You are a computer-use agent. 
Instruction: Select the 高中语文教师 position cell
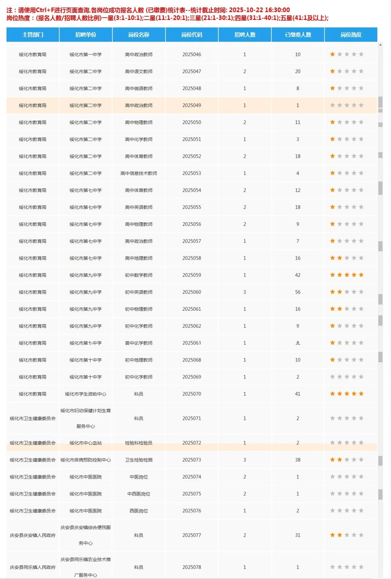coord(139,71)
